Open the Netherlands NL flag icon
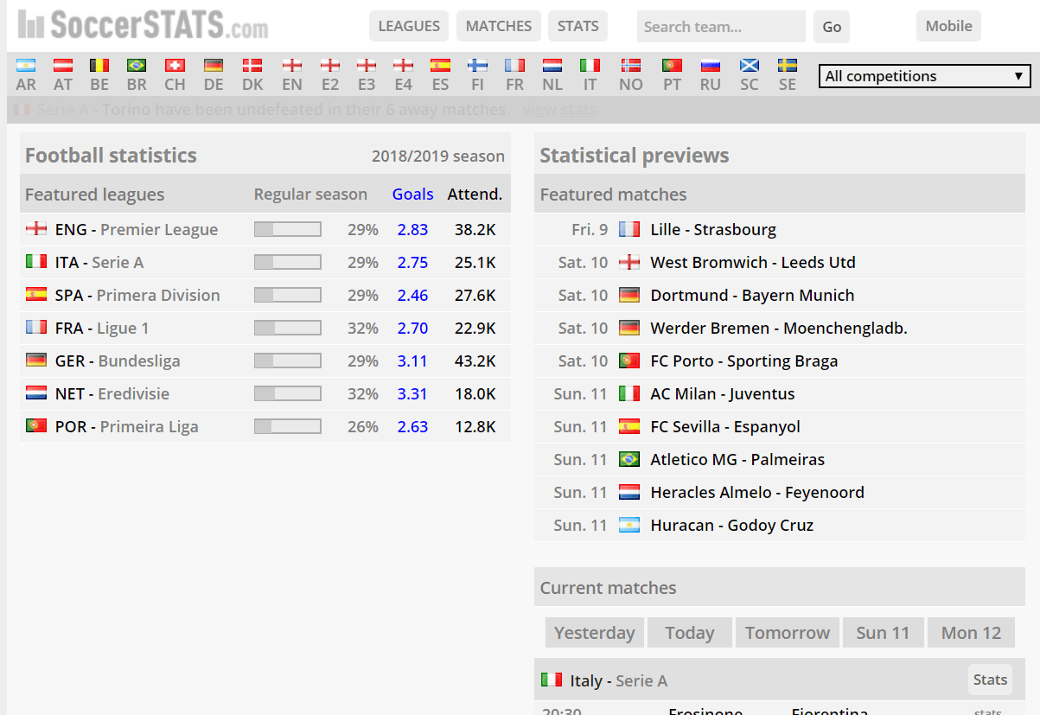This screenshot has width=1040, height=715. pyautogui.click(x=552, y=65)
